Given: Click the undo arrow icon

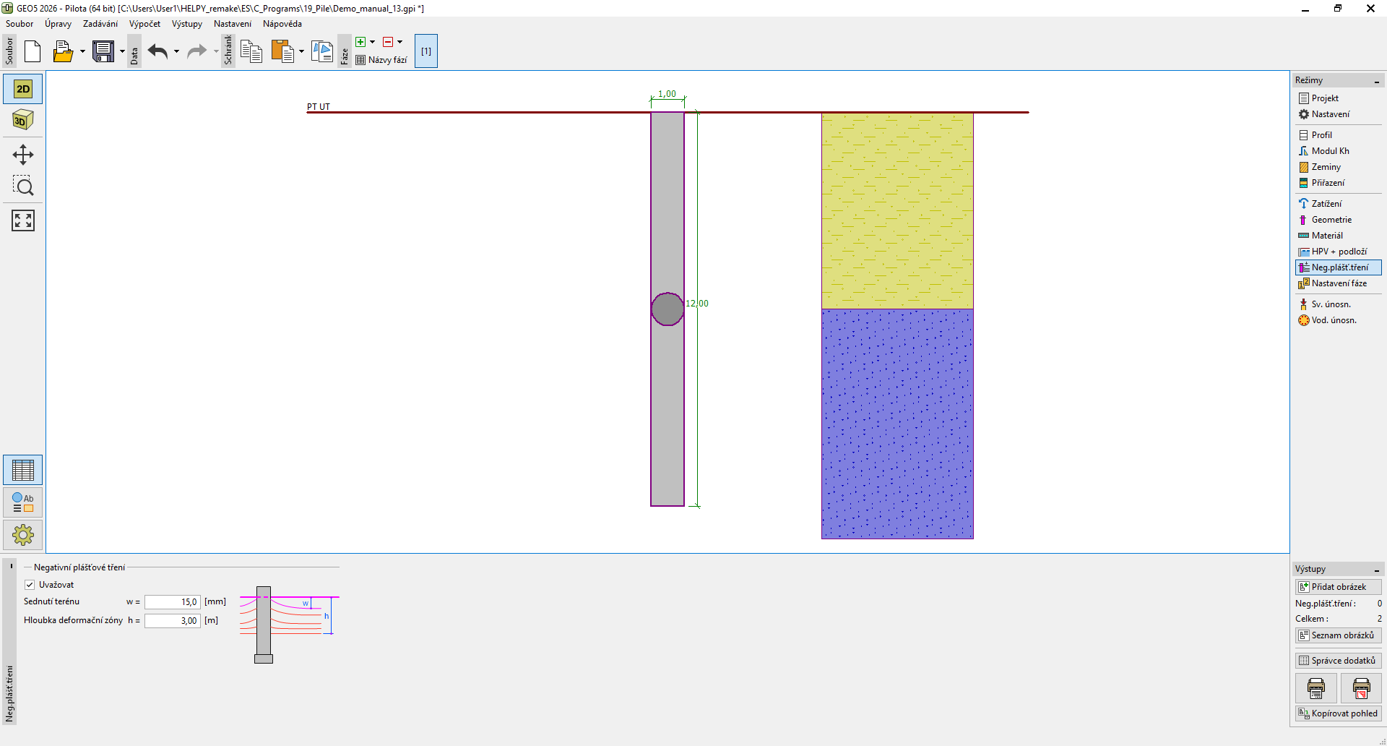Looking at the screenshot, I should point(157,51).
